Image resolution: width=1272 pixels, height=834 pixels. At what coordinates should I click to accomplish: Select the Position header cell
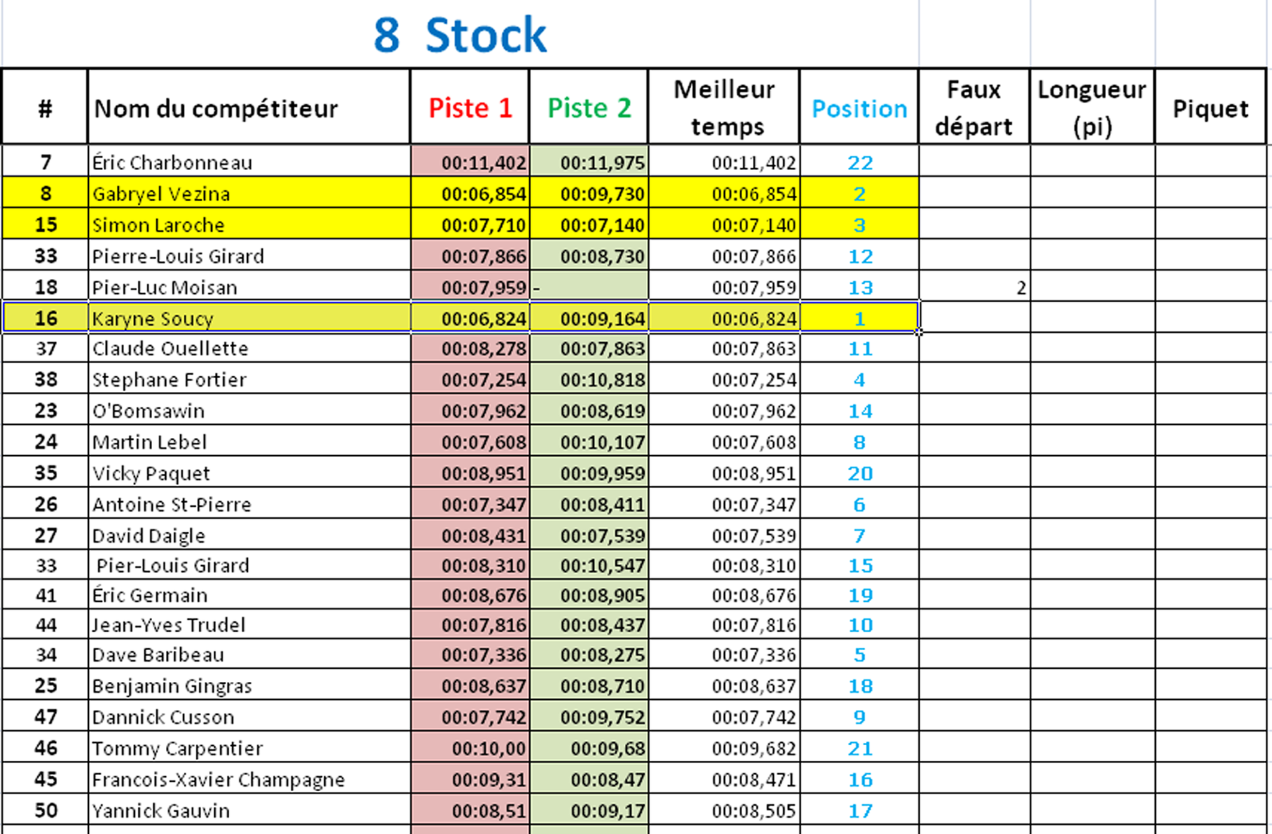pos(859,107)
